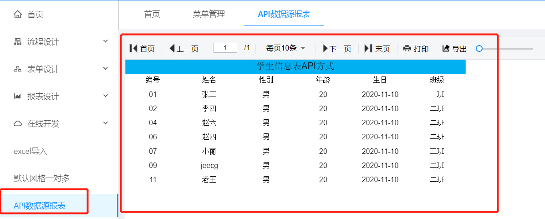Click the 表单设计 sidebar icon
Viewport: 545px width, 219px height.
(x=17, y=69)
